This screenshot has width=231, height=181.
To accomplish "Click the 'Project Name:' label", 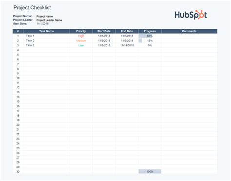I will click(x=22, y=16).
